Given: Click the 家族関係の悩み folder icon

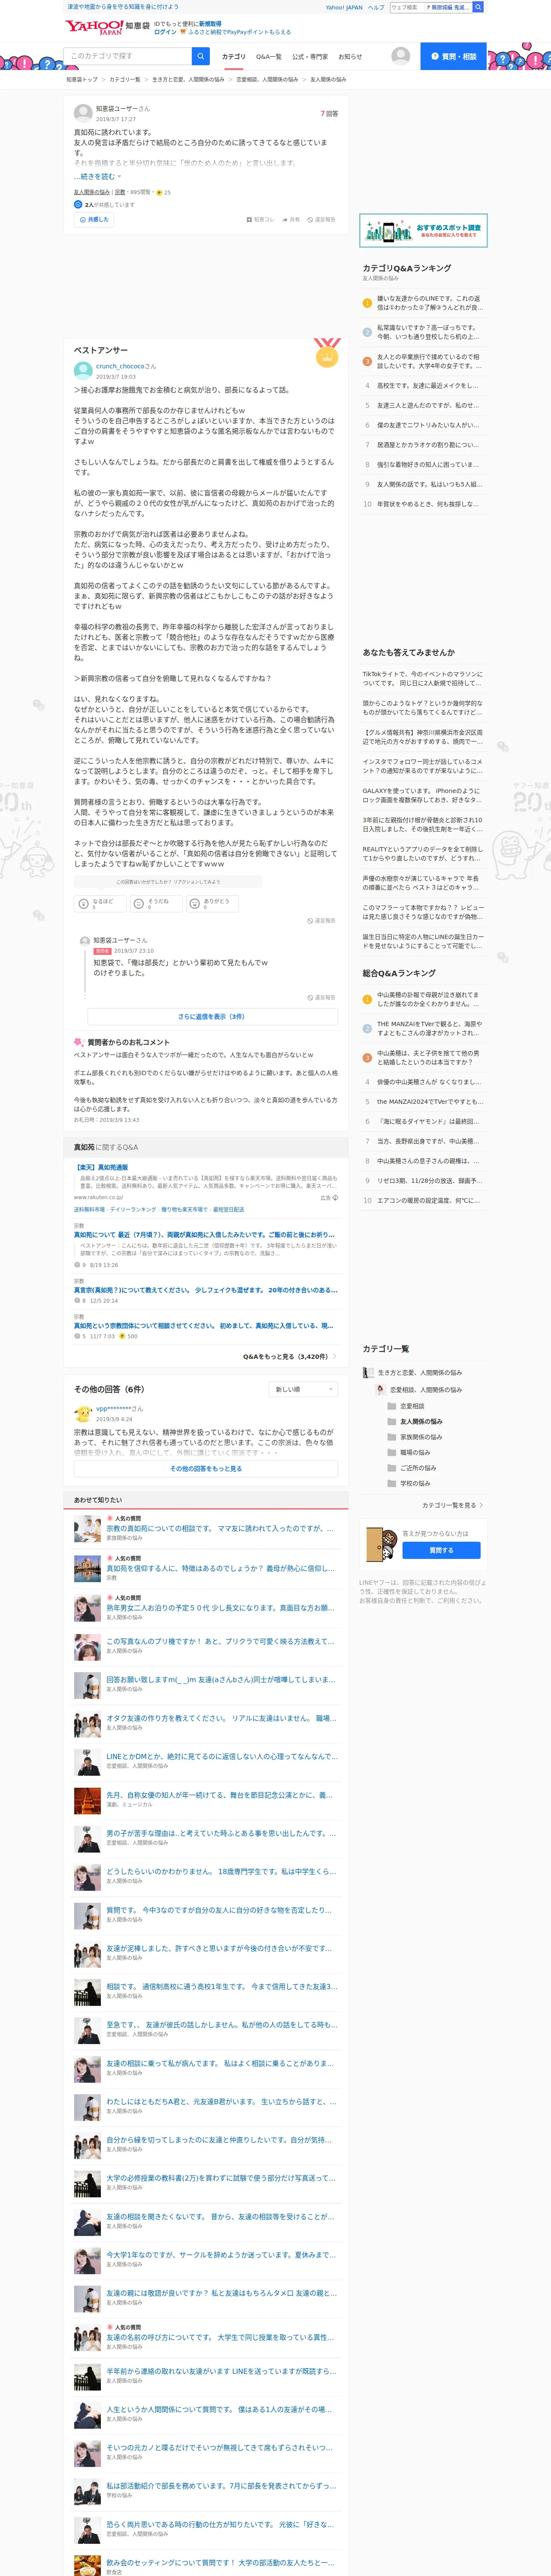Looking at the screenshot, I should click(392, 1436).
